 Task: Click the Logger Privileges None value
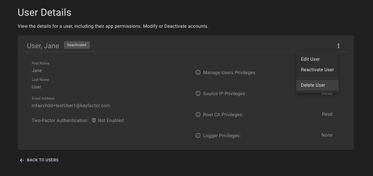click(327, 135)
